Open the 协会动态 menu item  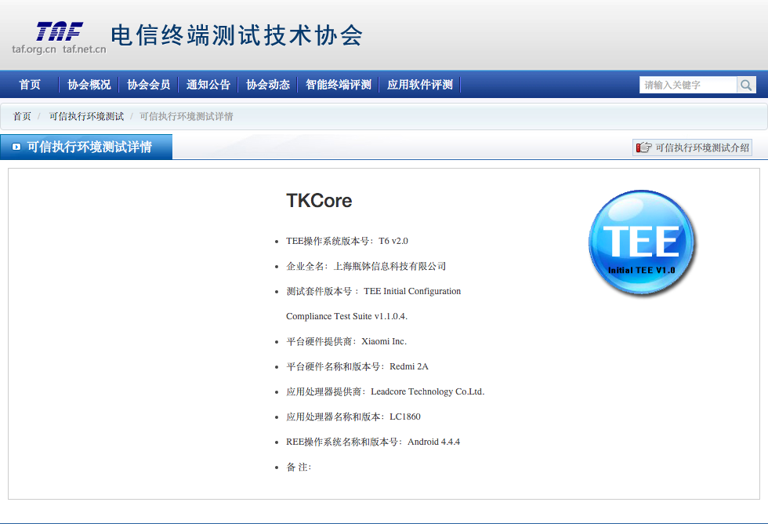point(268,85)
